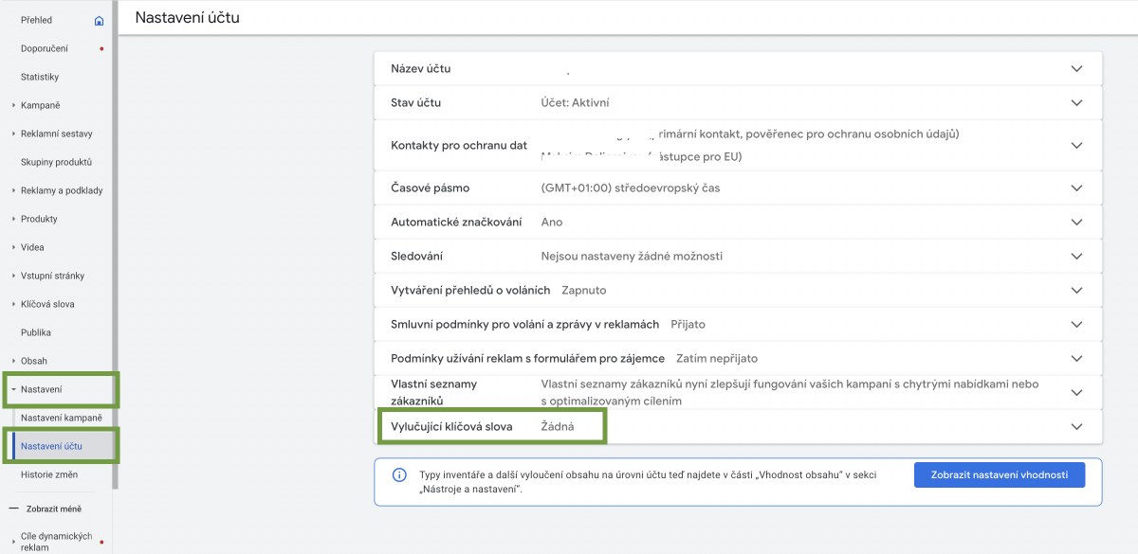This screenshot has width=1138, height=554.
Task: Click the home icon next to Přehled
Action: pyautogui.click(x=100, y=20)
